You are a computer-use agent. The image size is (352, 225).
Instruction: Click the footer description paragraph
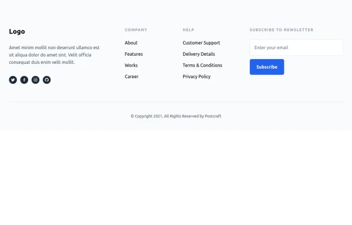pyautogui.click(x=54, y=54)
